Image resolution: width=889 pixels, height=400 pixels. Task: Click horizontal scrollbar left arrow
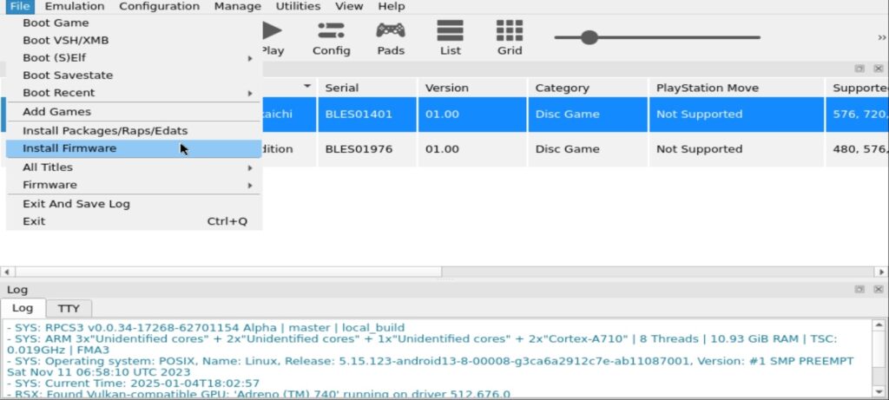click(x=7, y=272)
